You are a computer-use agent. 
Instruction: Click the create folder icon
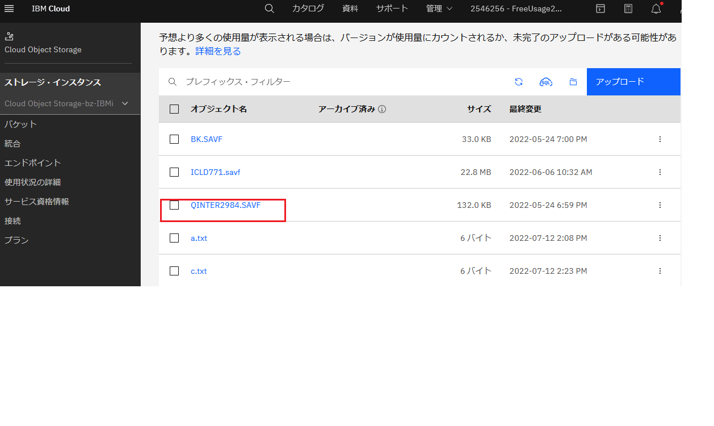pyautogui.click(x=573, y=82)
